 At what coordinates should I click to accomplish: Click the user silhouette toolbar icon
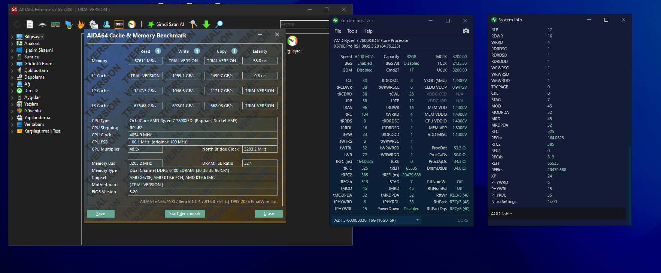pyautogui.click(x=106, y=24)
